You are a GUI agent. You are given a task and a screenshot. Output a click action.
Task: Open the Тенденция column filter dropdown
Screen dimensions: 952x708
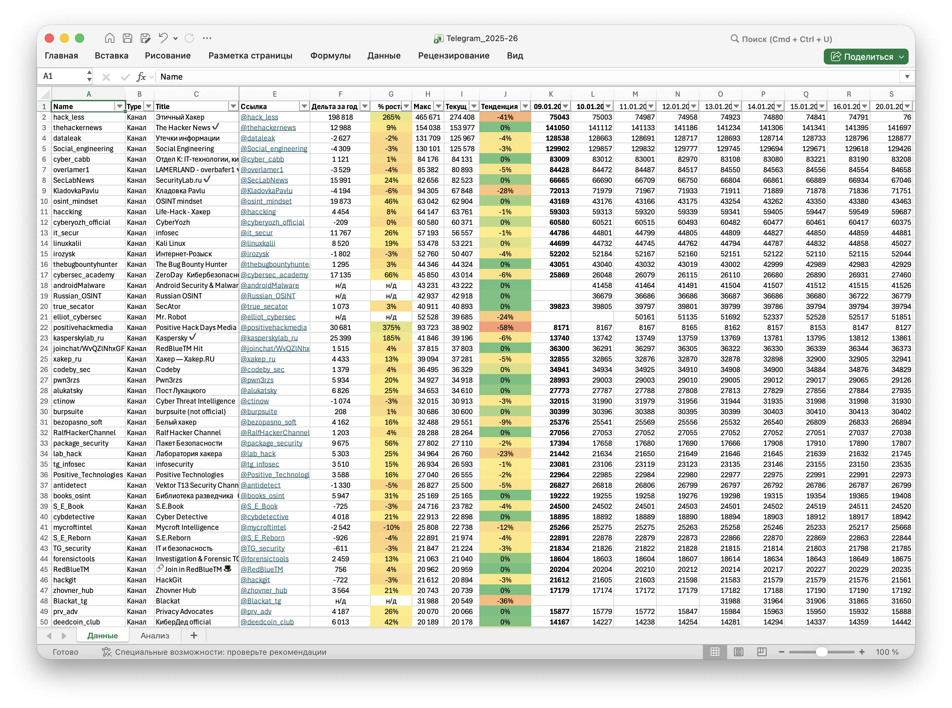pos(525,106)
